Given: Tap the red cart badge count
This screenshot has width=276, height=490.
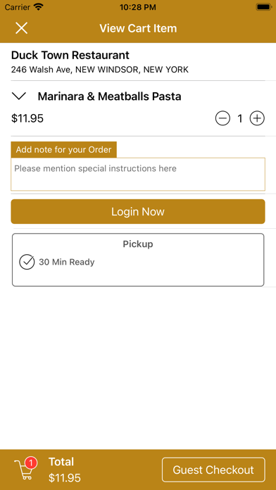Looking at the screenshot, I should pyautogui.click(x=31, y=463).
